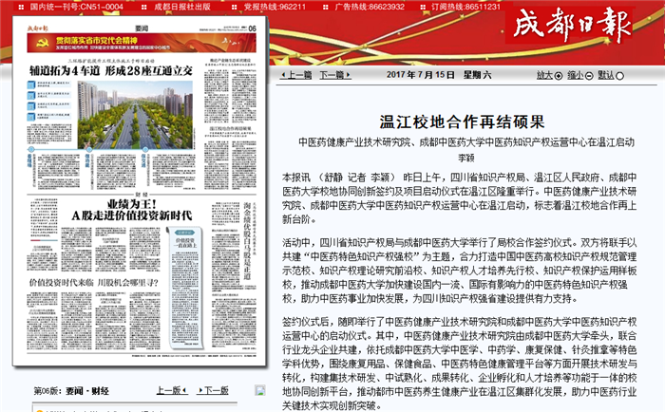Open the 业绩为王 A股 article on page image
665x412 pixels.
pos(133,210)
